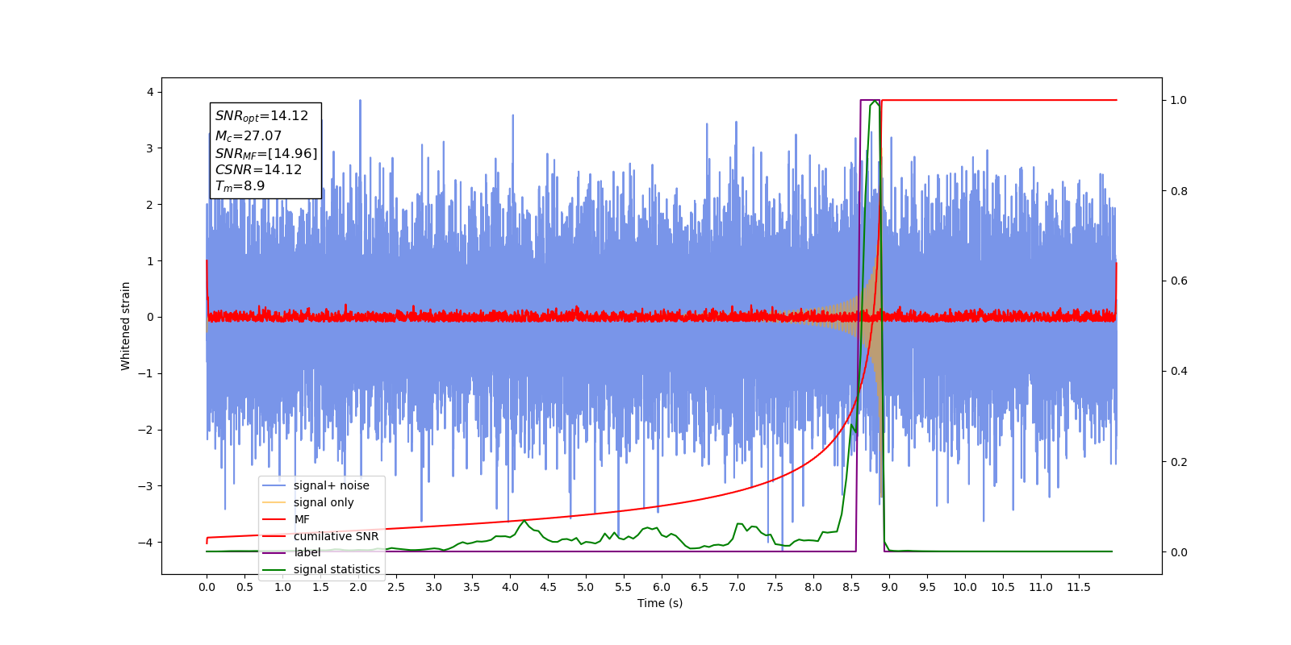Click the x-axis tick label 9.0
Screen dimensions: 1291x645
tap(889, 587)
